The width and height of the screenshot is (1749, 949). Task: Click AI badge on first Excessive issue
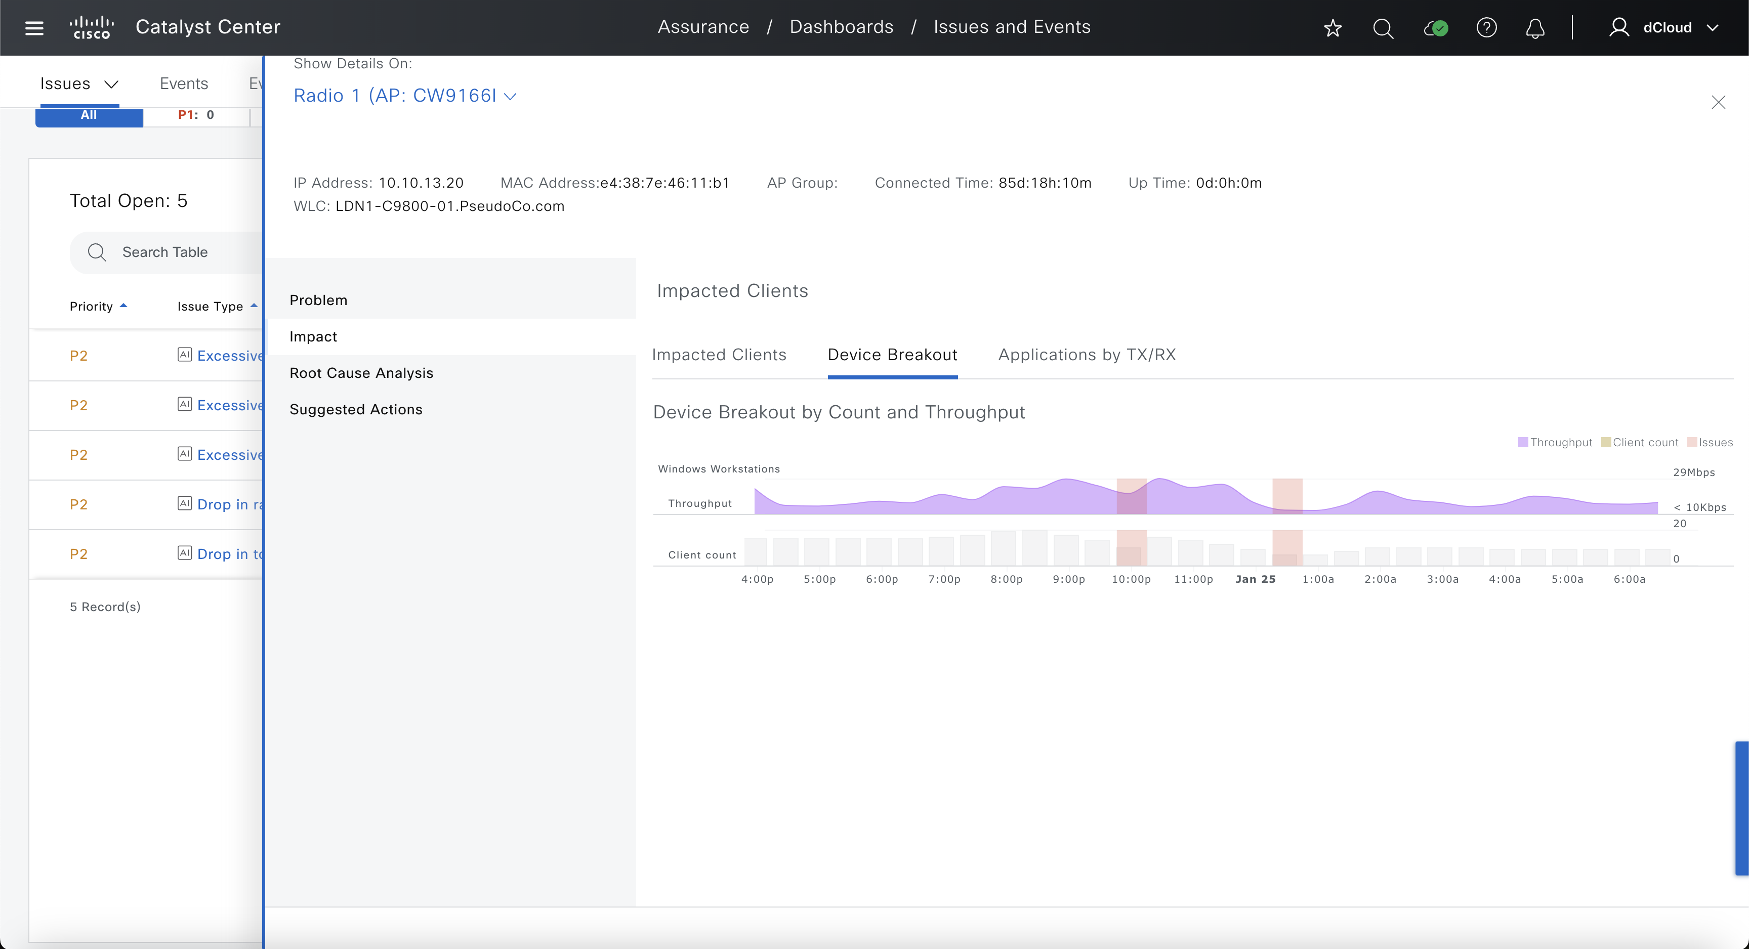pyautogui.click(x=185, y=354)
